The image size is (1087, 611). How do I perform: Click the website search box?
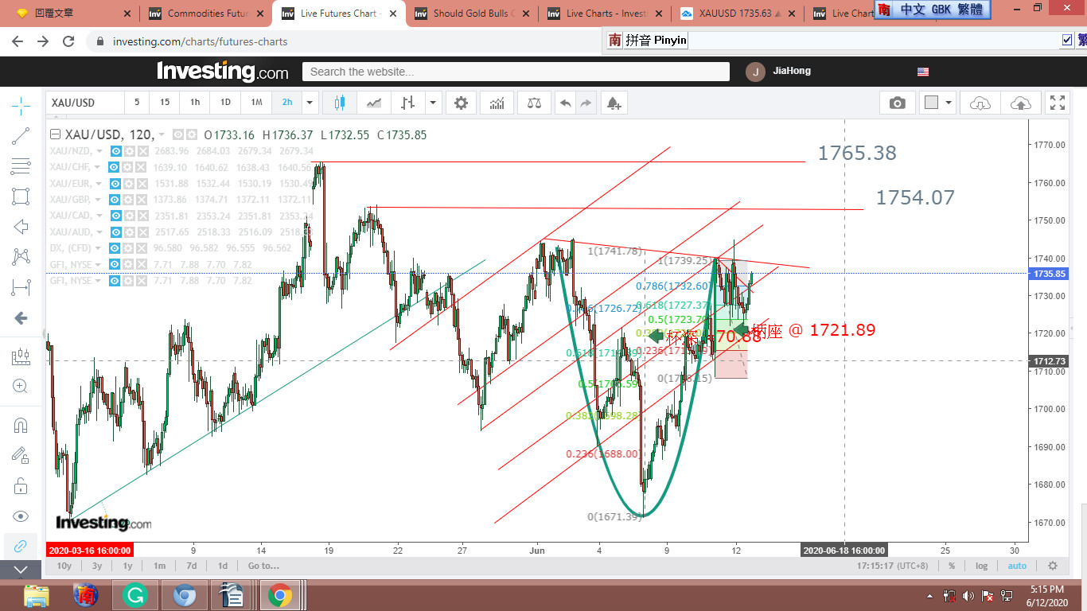(516, 72)
